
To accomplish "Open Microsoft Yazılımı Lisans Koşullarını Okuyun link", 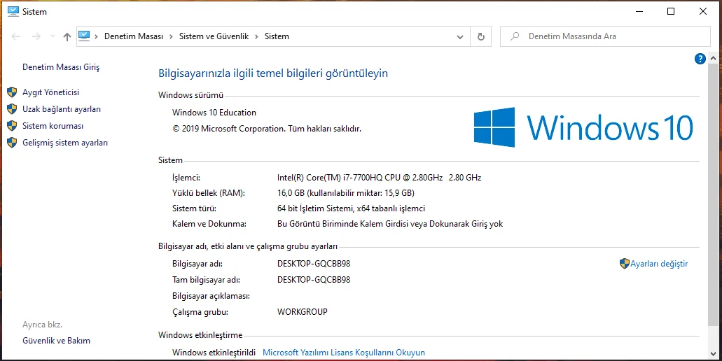I will (344, 353).
